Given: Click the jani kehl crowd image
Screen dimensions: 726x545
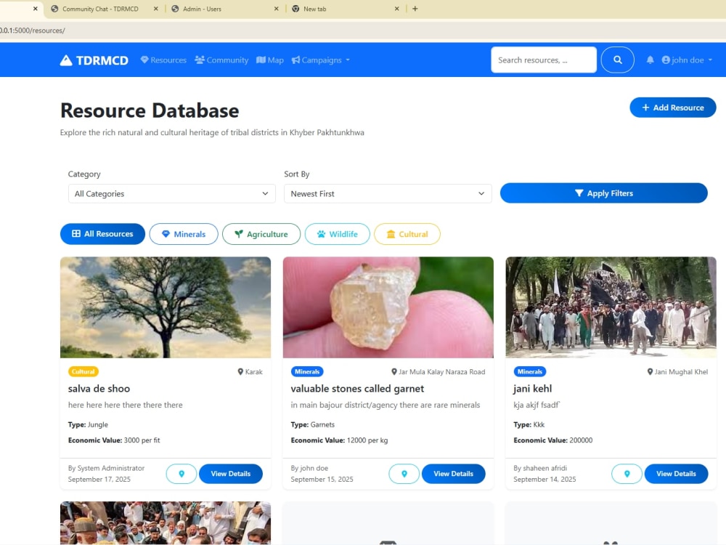Looking at the screenshot, I should coord(611,307).
